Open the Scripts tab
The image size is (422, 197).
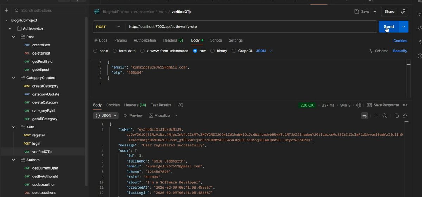[x=216, y=40]
